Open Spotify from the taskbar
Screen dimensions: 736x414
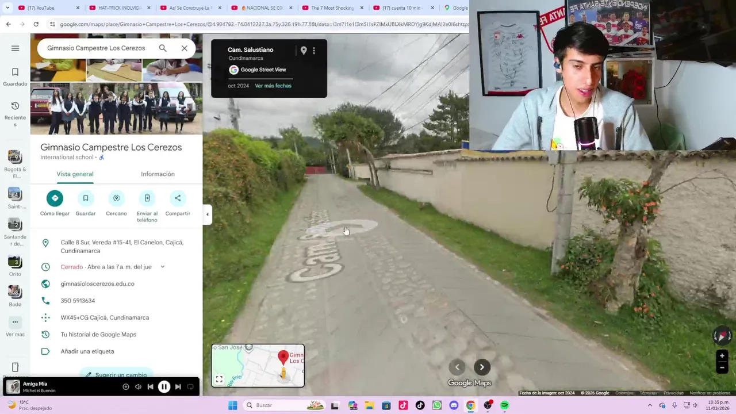click(504, 405)
